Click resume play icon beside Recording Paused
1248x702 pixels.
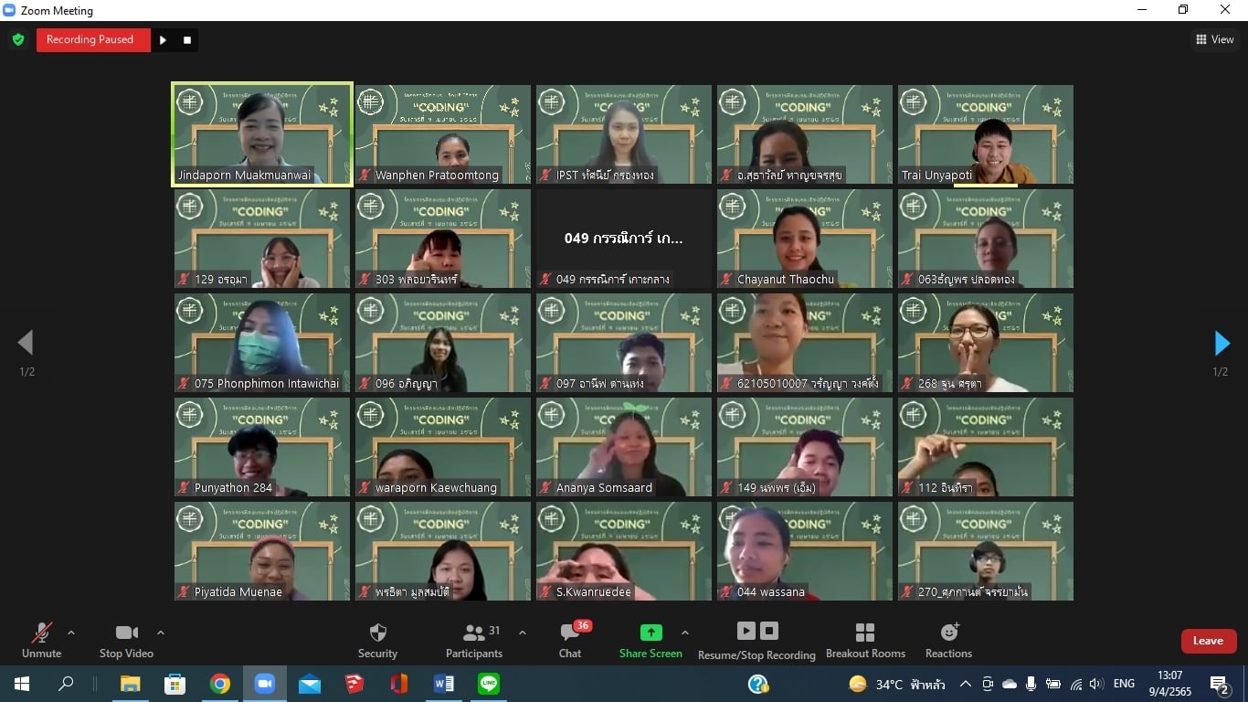tap(163, 39)
